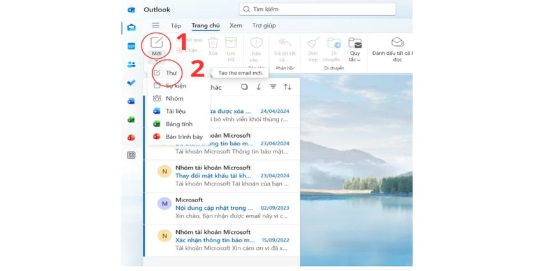Click the Mới new mail button
The width and height of the screenshot is (542, 271).
pyautogui.click(x=157, y=46)
